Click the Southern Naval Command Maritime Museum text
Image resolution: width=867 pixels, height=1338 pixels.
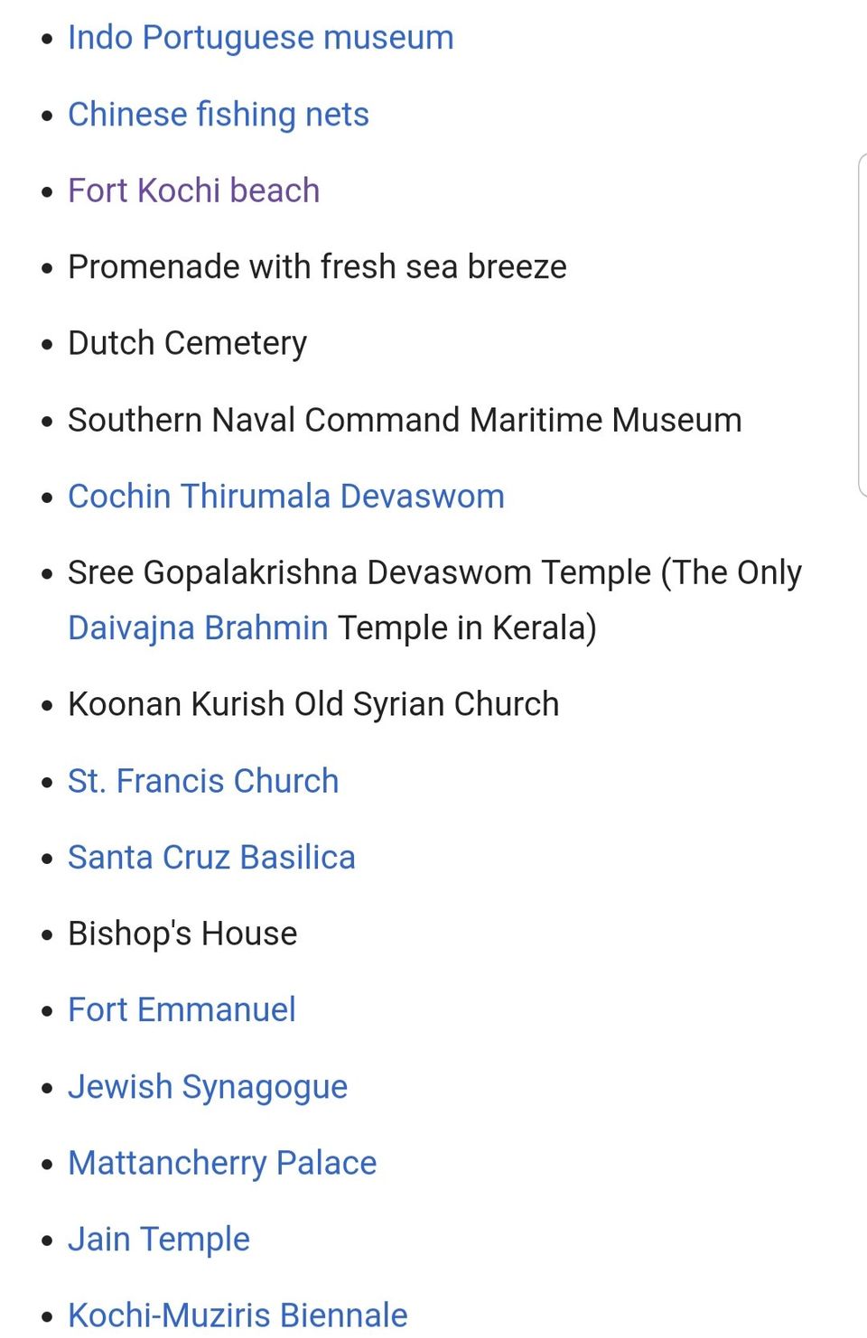tap(405, 421)
